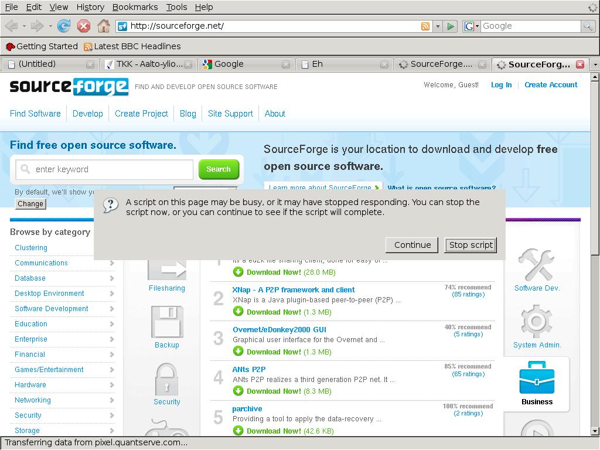Click the SourceForge logo

69,87
